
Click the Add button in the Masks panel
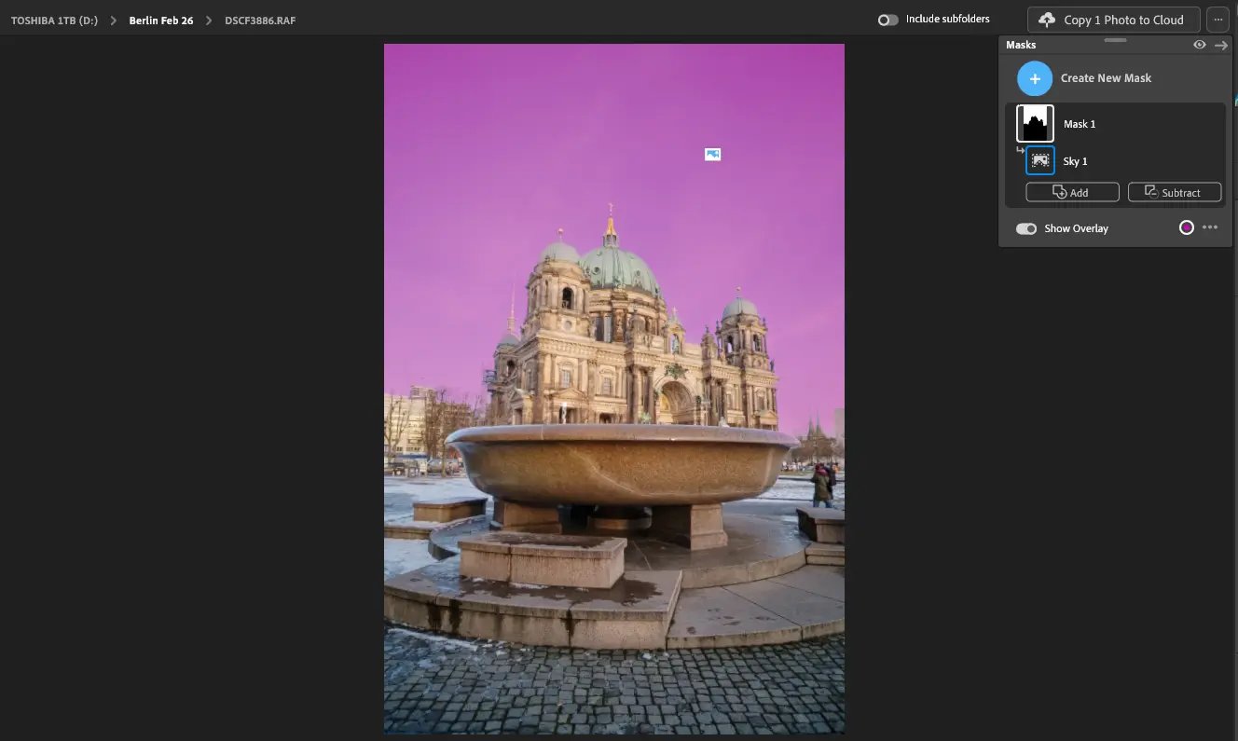click(x=1072, y=192)
